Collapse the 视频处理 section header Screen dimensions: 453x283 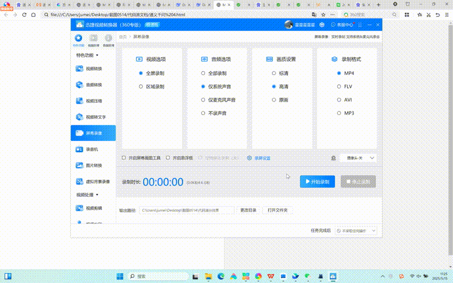(x=87, y=195)
